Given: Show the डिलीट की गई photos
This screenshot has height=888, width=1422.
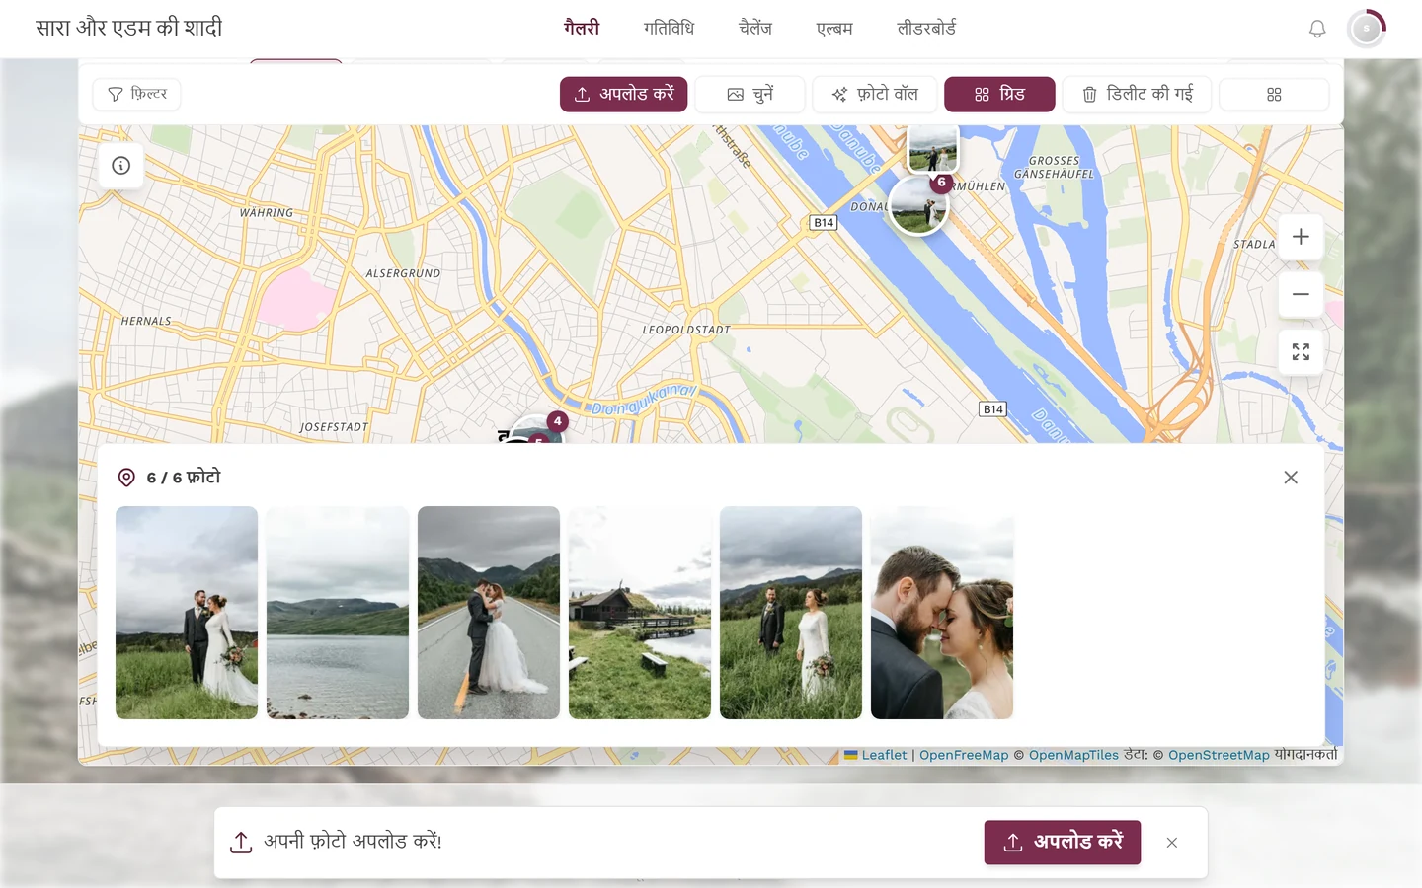Looking at the screenshot, I should click(x=1138, y=95).
